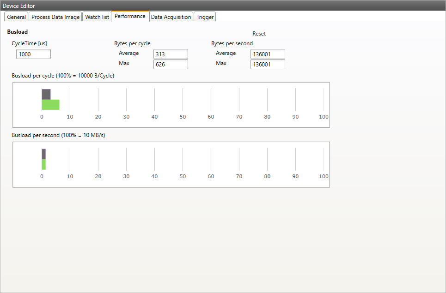
Task: Click the gray bar in Busload per cycle chart
Action: tap(46, 94)
